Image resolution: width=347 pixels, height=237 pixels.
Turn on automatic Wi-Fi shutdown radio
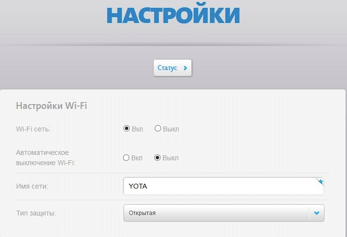coord(126,158)
